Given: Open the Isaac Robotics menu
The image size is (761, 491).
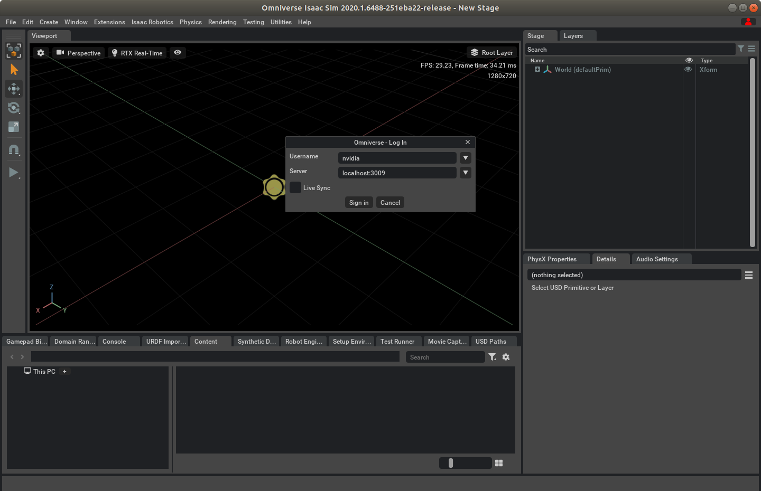Looking at the screenshot, I should 152,22.
